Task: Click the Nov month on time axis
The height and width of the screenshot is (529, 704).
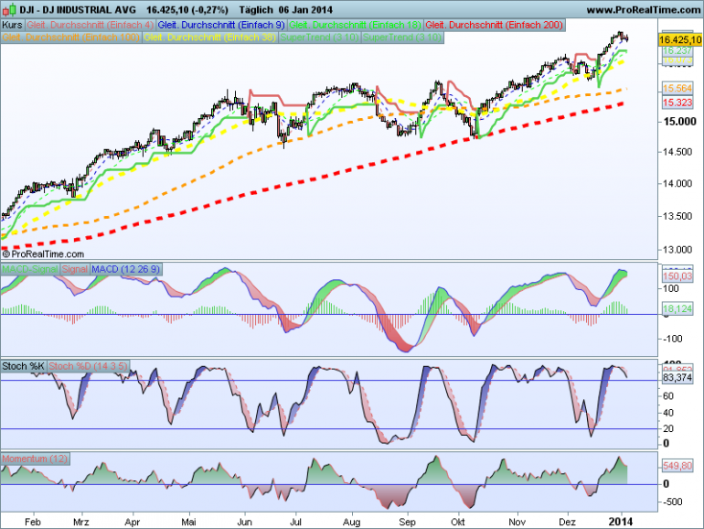Action: click(x=517, y=522)
